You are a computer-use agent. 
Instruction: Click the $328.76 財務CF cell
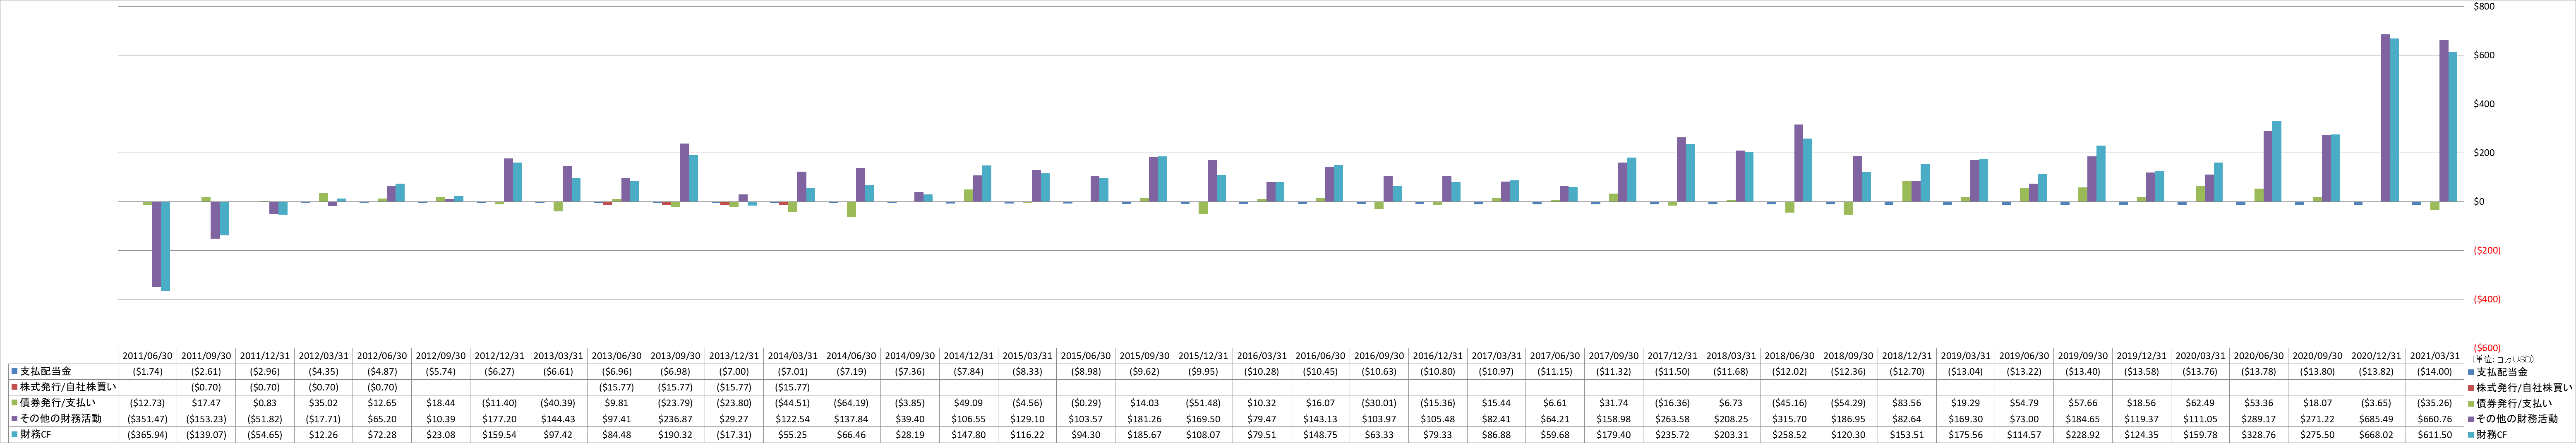point(2259,435)
